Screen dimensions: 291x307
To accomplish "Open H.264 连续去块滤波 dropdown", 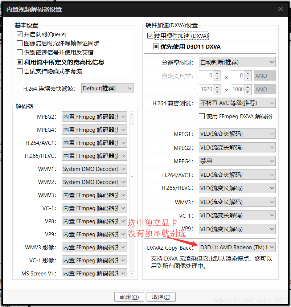I will click(107, 88).
